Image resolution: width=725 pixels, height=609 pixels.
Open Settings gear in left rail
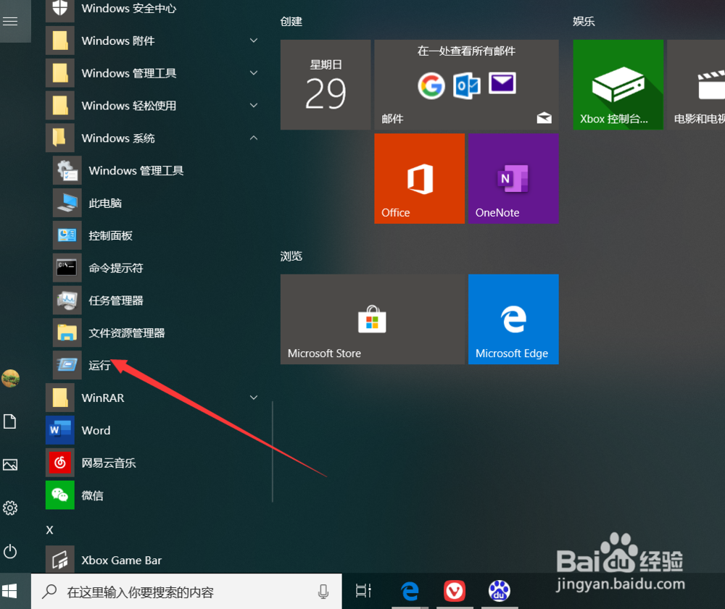click(x=10, y=508)
